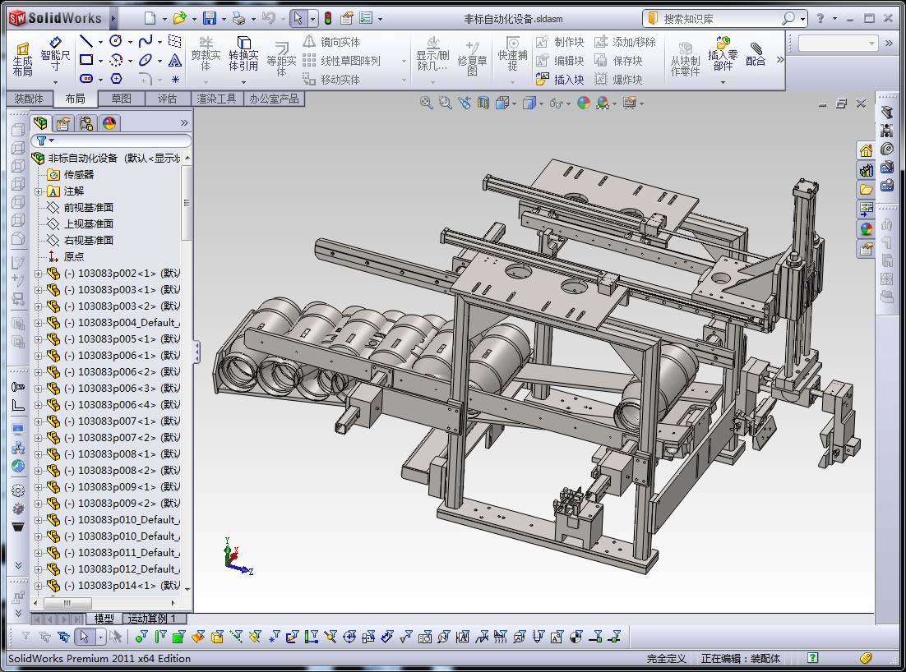Screen dimensions: 906x672
Task: Expand the 103083p005<1> component
Action: point(38,339)
